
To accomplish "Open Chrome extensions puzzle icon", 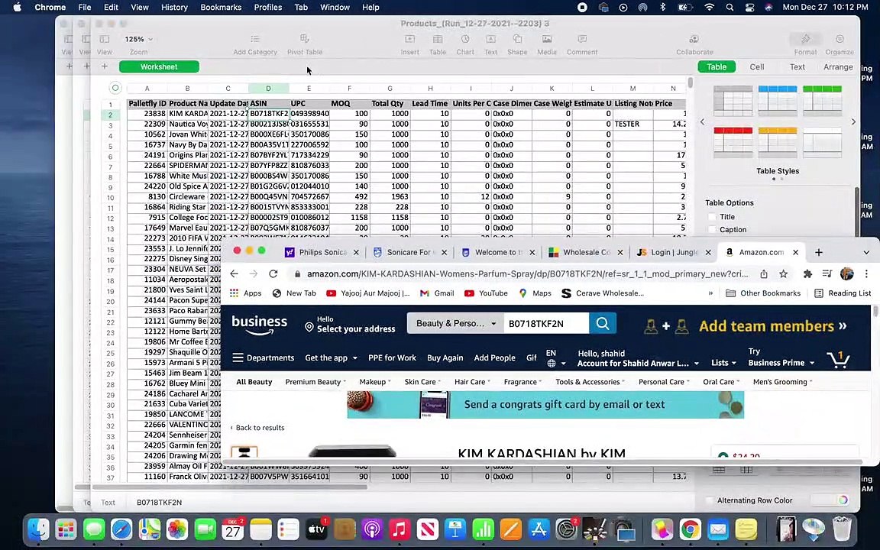I will click(x=807, y=274).
